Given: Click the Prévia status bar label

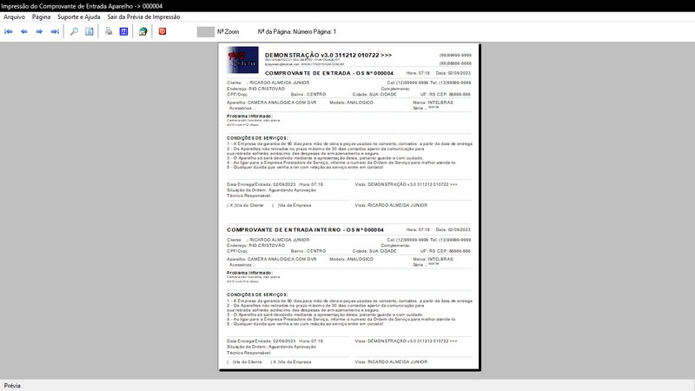Looking at the screenshot, I should (13, 385).
